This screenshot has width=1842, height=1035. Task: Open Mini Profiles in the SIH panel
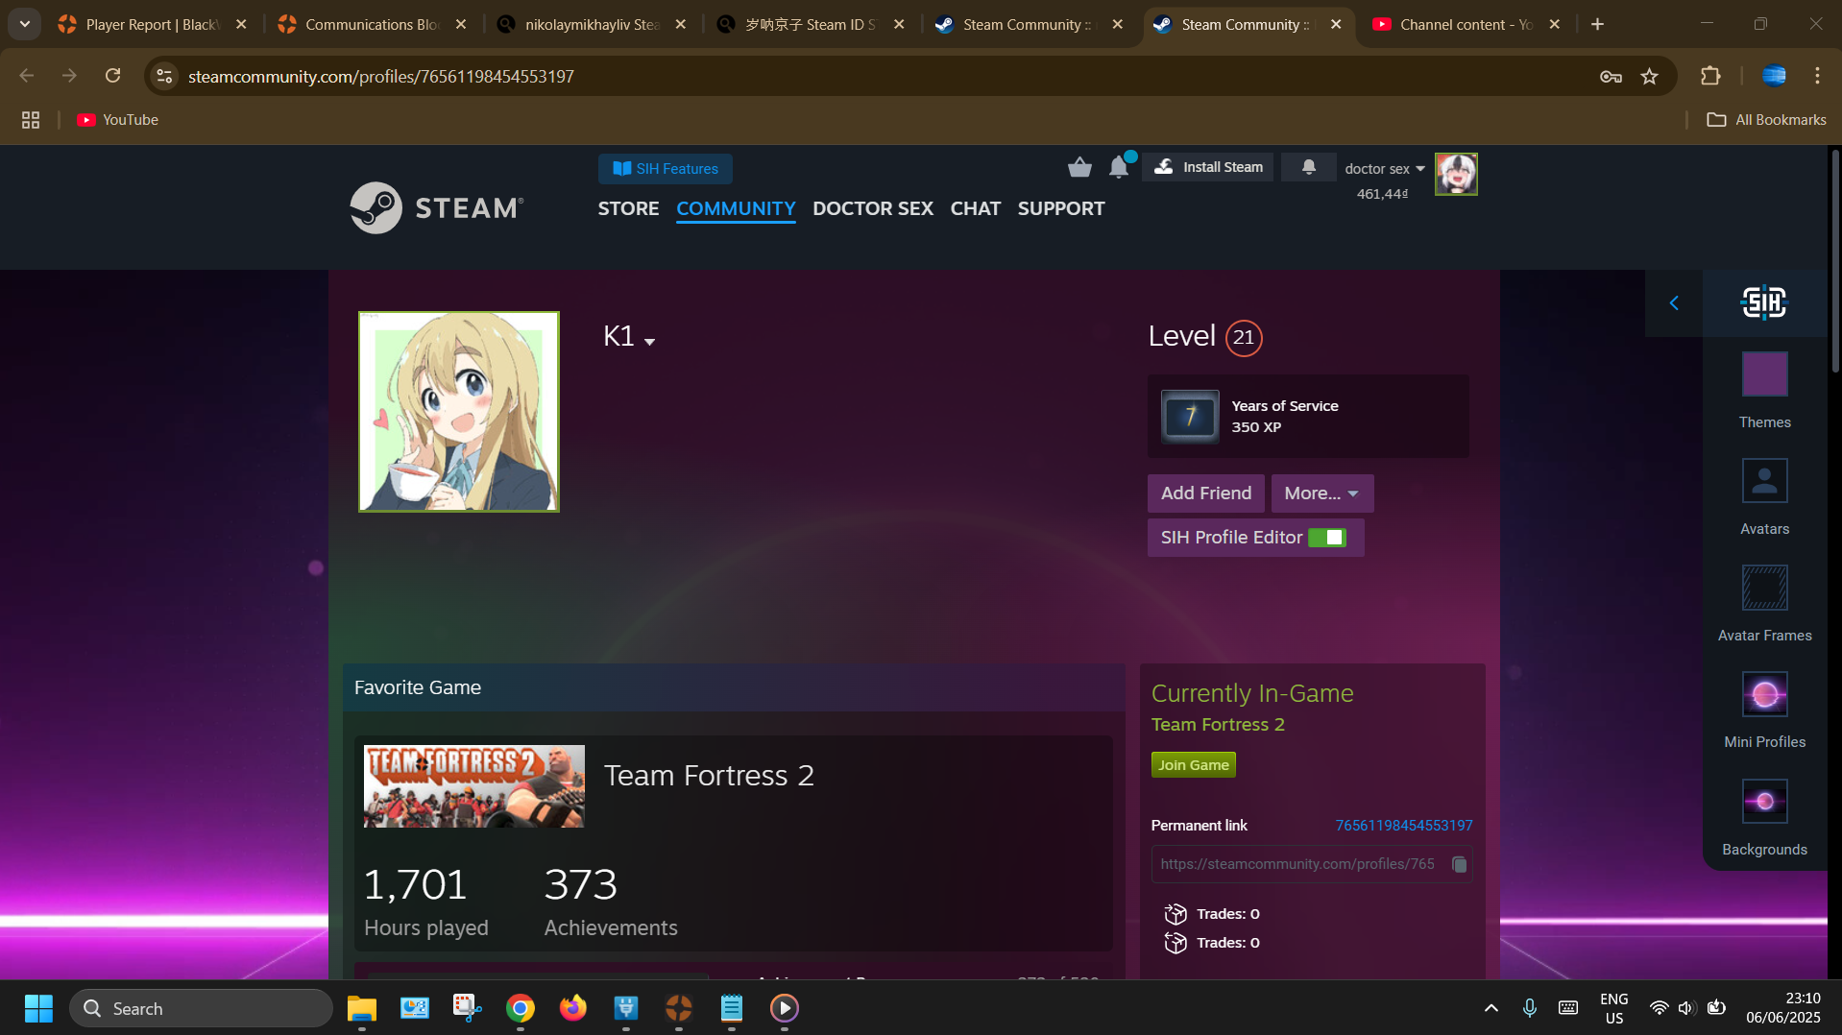point(1764,710)
